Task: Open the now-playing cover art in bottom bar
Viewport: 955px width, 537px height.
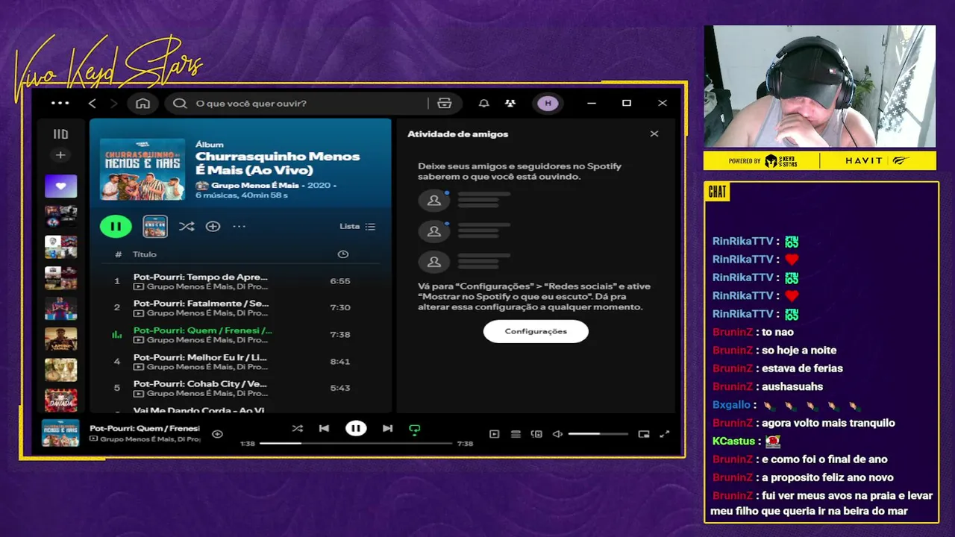Action: (60, 433)
